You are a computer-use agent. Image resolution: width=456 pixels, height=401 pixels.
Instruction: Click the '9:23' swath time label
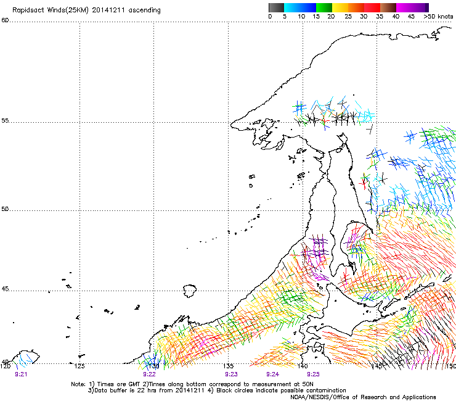point(231,374)
